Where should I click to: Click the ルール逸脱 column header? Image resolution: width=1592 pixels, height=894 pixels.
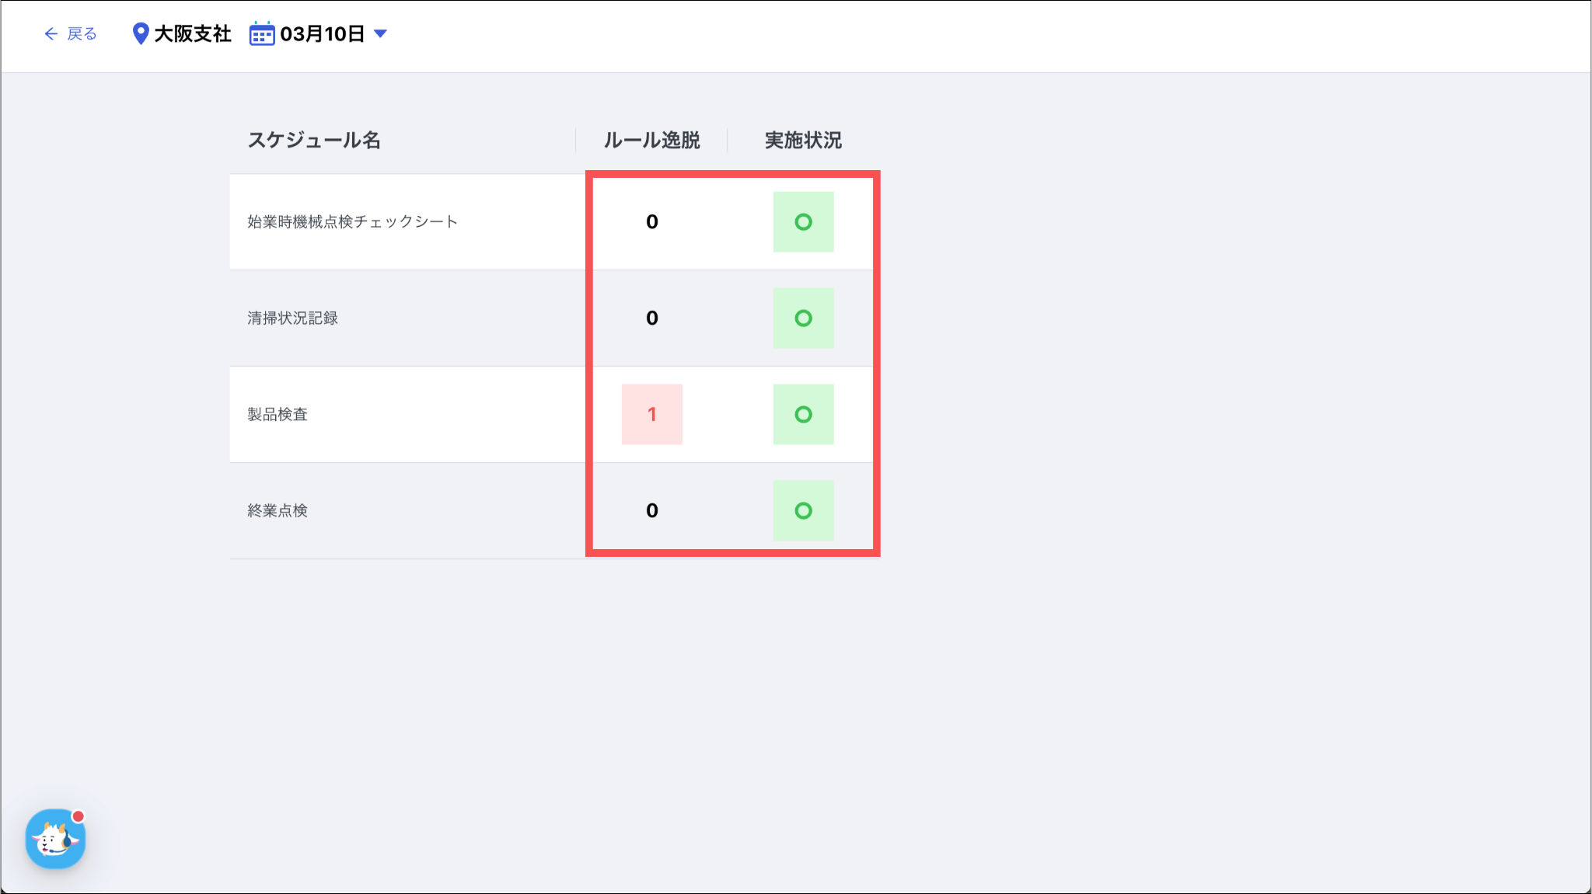click(651, 141)
